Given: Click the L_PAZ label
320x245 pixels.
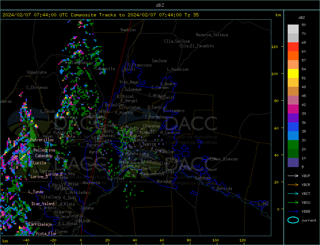Looking at the screenshot, I should click(x=263, y=204).
